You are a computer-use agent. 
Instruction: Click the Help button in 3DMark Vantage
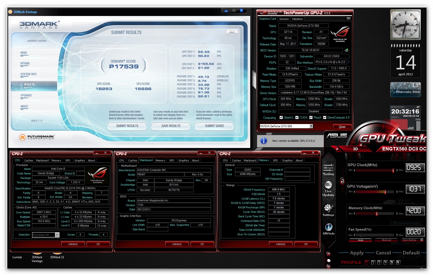232,32
